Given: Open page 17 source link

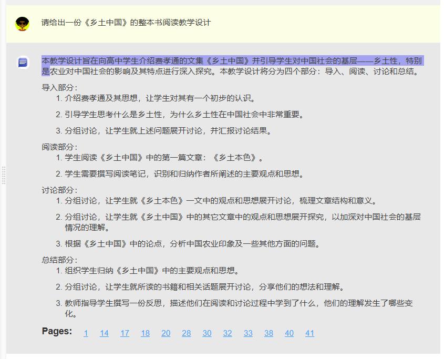Looking at the screenshot, I should point(125,333).
